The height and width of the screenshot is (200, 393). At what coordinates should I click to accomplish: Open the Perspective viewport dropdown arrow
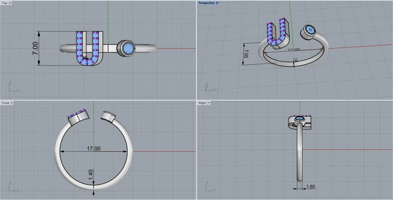click(x=218, y=3)
